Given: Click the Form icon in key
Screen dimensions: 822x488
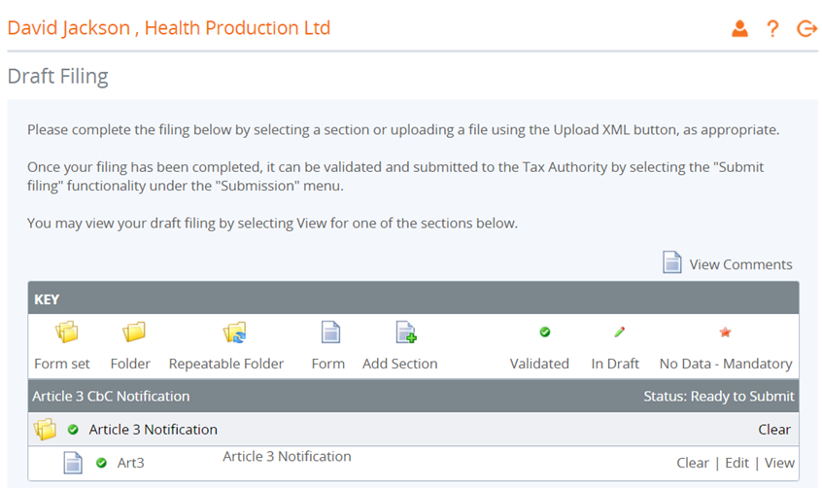Looking at the screenshot, I should point(330,333).
